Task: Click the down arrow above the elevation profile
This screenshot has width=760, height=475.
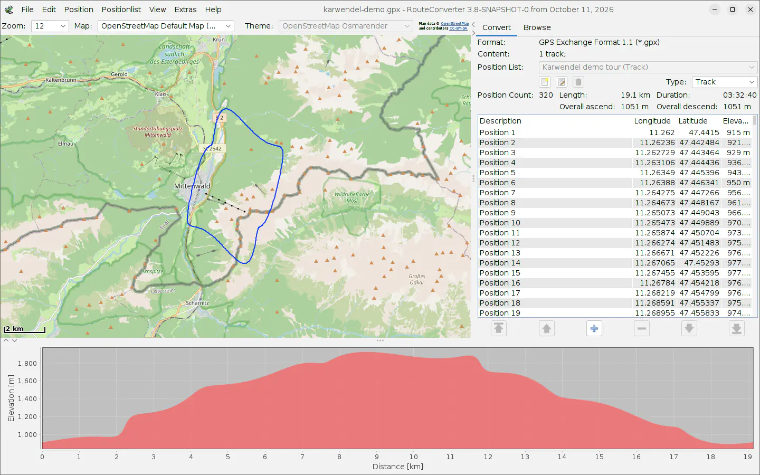Action: tap(15, 340)
